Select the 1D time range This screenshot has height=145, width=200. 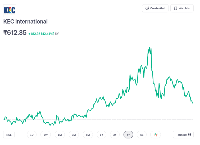pos(32,135)
